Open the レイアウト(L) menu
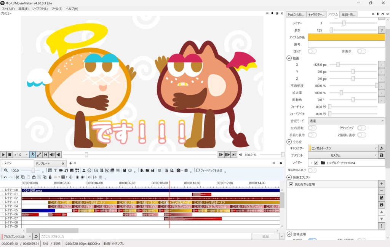This screenshot has height=247, width=390. (40, 9)
